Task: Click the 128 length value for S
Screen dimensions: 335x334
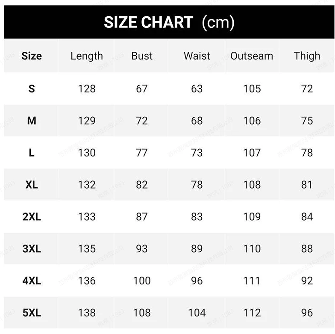Action: click(87, 89)
